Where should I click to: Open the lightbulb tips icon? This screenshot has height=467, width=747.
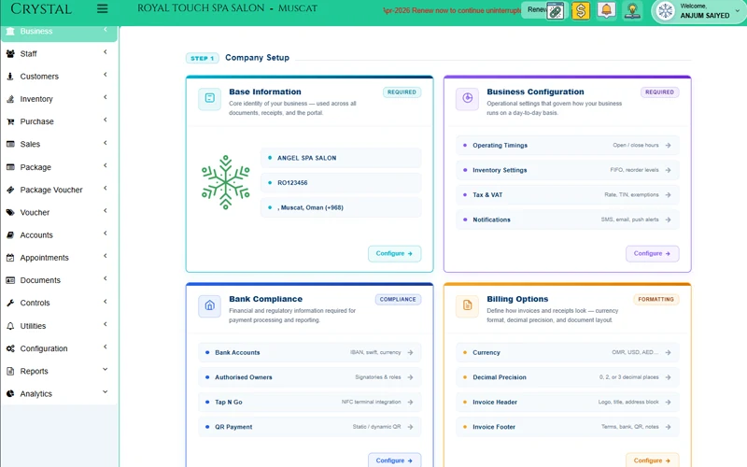tap(632, 10)
